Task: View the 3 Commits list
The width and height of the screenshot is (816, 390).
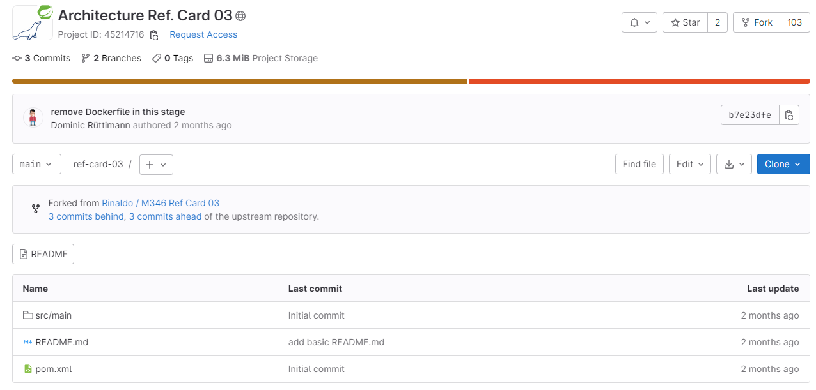Action: click(x=42, y=58)
